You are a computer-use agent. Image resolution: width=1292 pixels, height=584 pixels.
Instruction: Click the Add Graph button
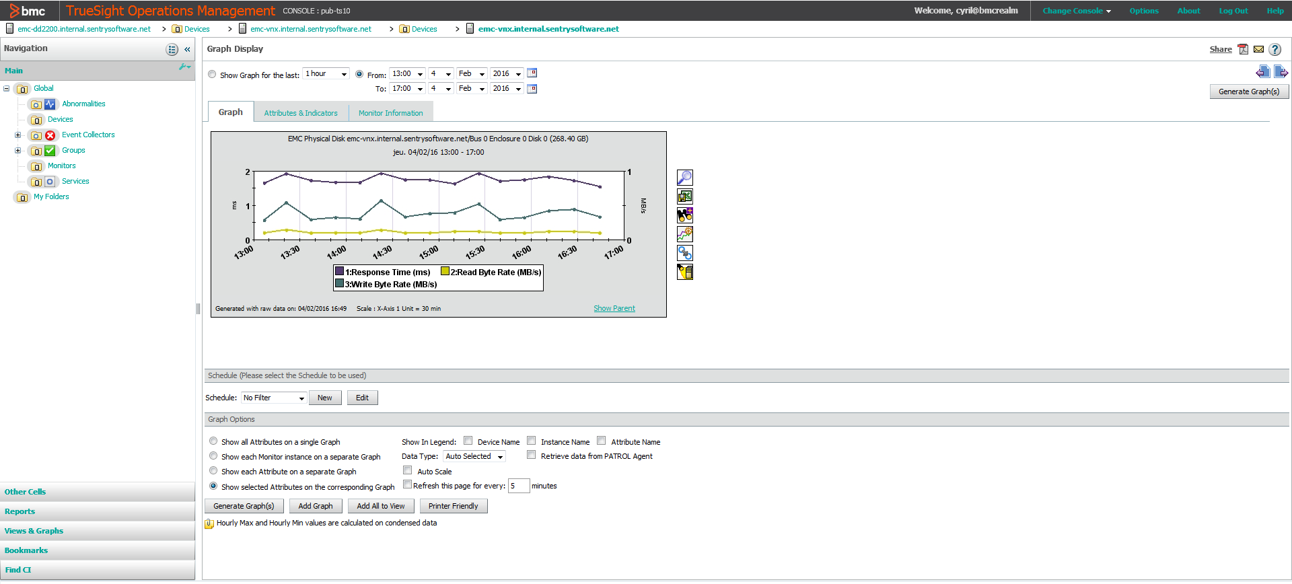point(316,506)
